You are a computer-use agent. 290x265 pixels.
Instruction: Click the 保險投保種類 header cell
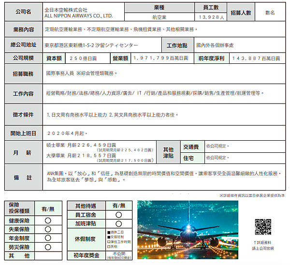coord(19,208)
